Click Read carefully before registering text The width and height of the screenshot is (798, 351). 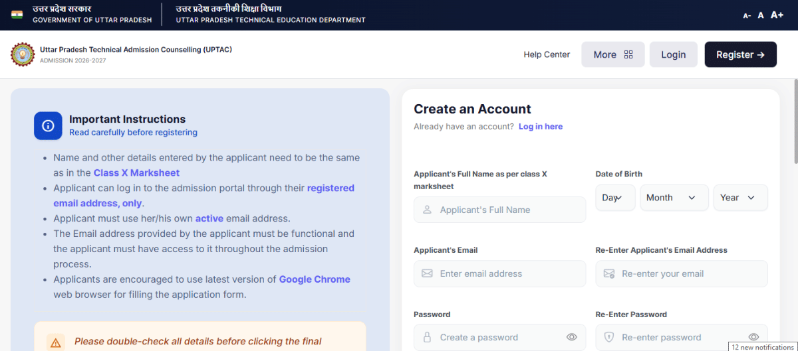pyautogui.click(x=133, y=132)
